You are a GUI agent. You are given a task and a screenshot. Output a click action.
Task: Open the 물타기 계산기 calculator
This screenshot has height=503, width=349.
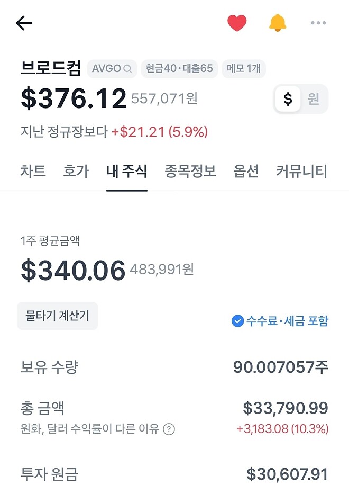coord(57,316)
